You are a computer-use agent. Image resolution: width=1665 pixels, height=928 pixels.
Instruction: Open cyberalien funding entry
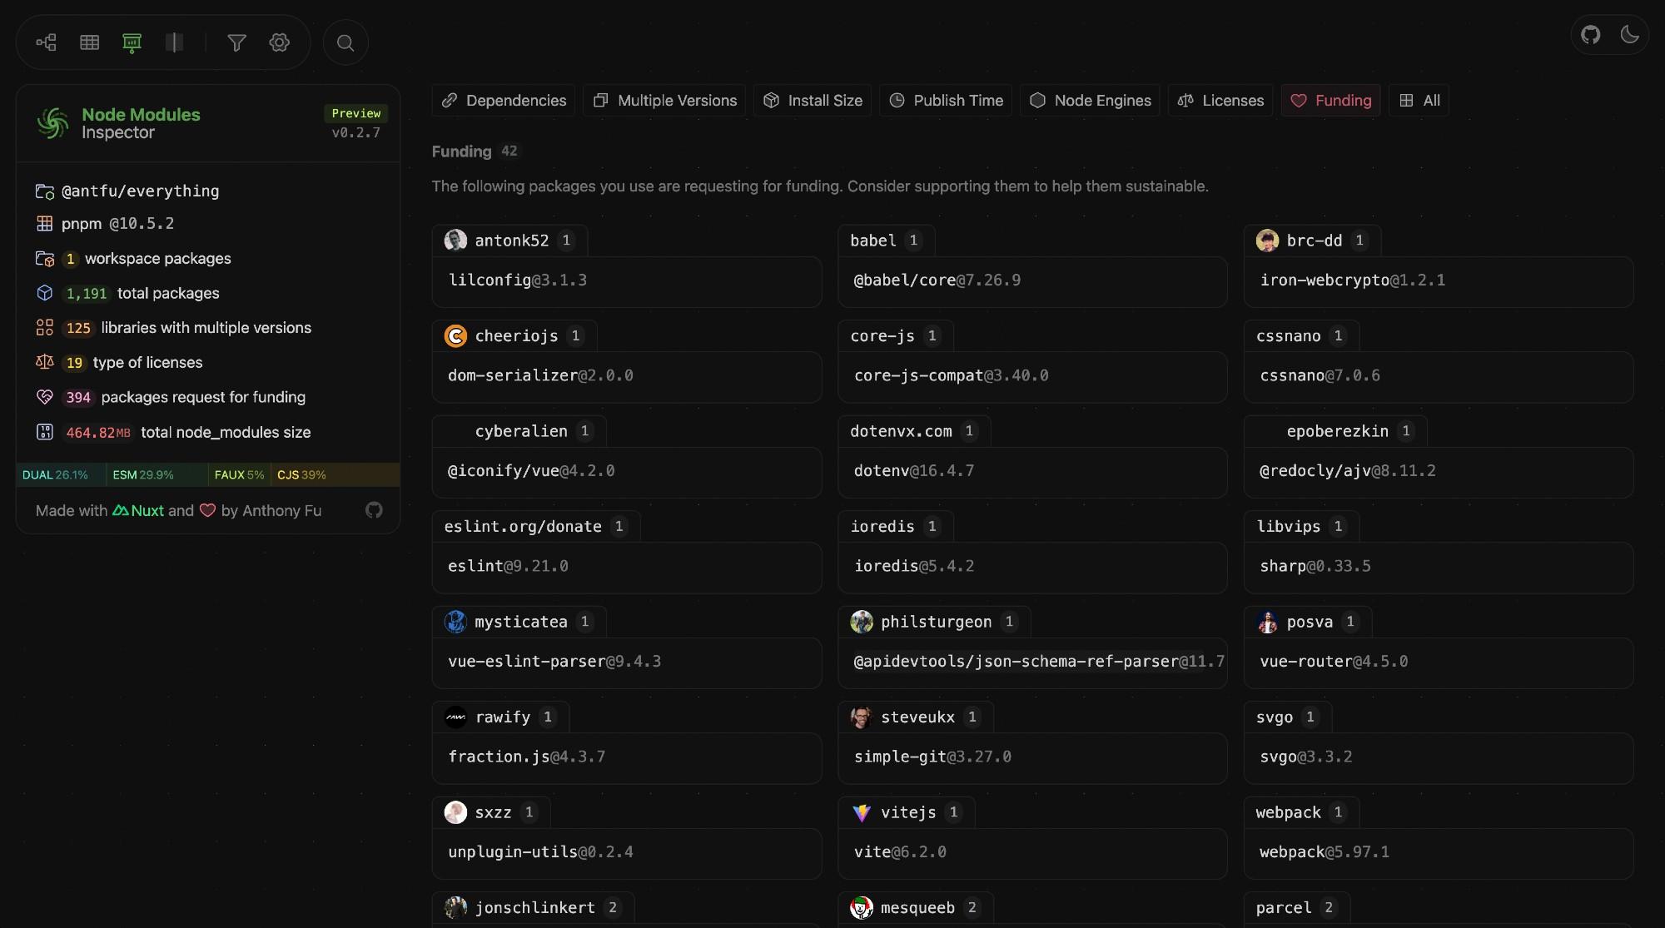[519, 431]
